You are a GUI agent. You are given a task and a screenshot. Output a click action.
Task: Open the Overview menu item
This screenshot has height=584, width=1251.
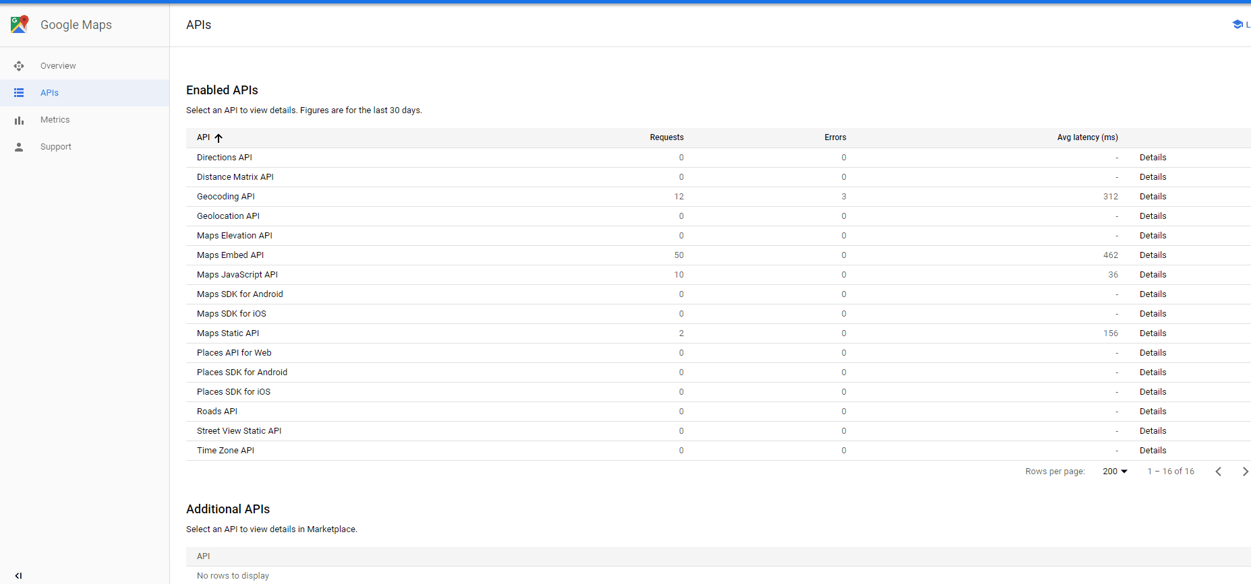point(58,66)
